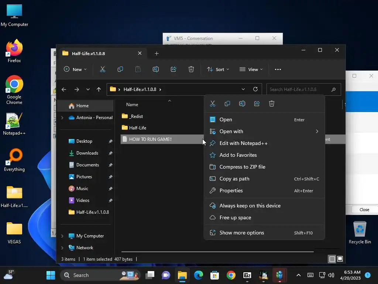Click the Delete trash icon in the Explorer toolbar
The image size is (378, 284).
click(x=191, y=69)
